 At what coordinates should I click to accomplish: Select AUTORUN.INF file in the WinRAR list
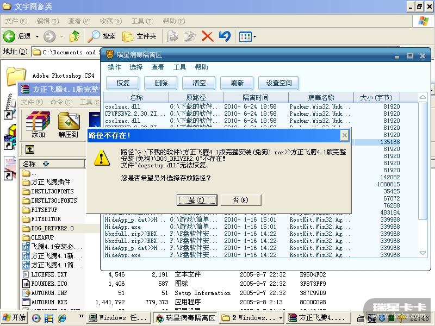(45, 293)
